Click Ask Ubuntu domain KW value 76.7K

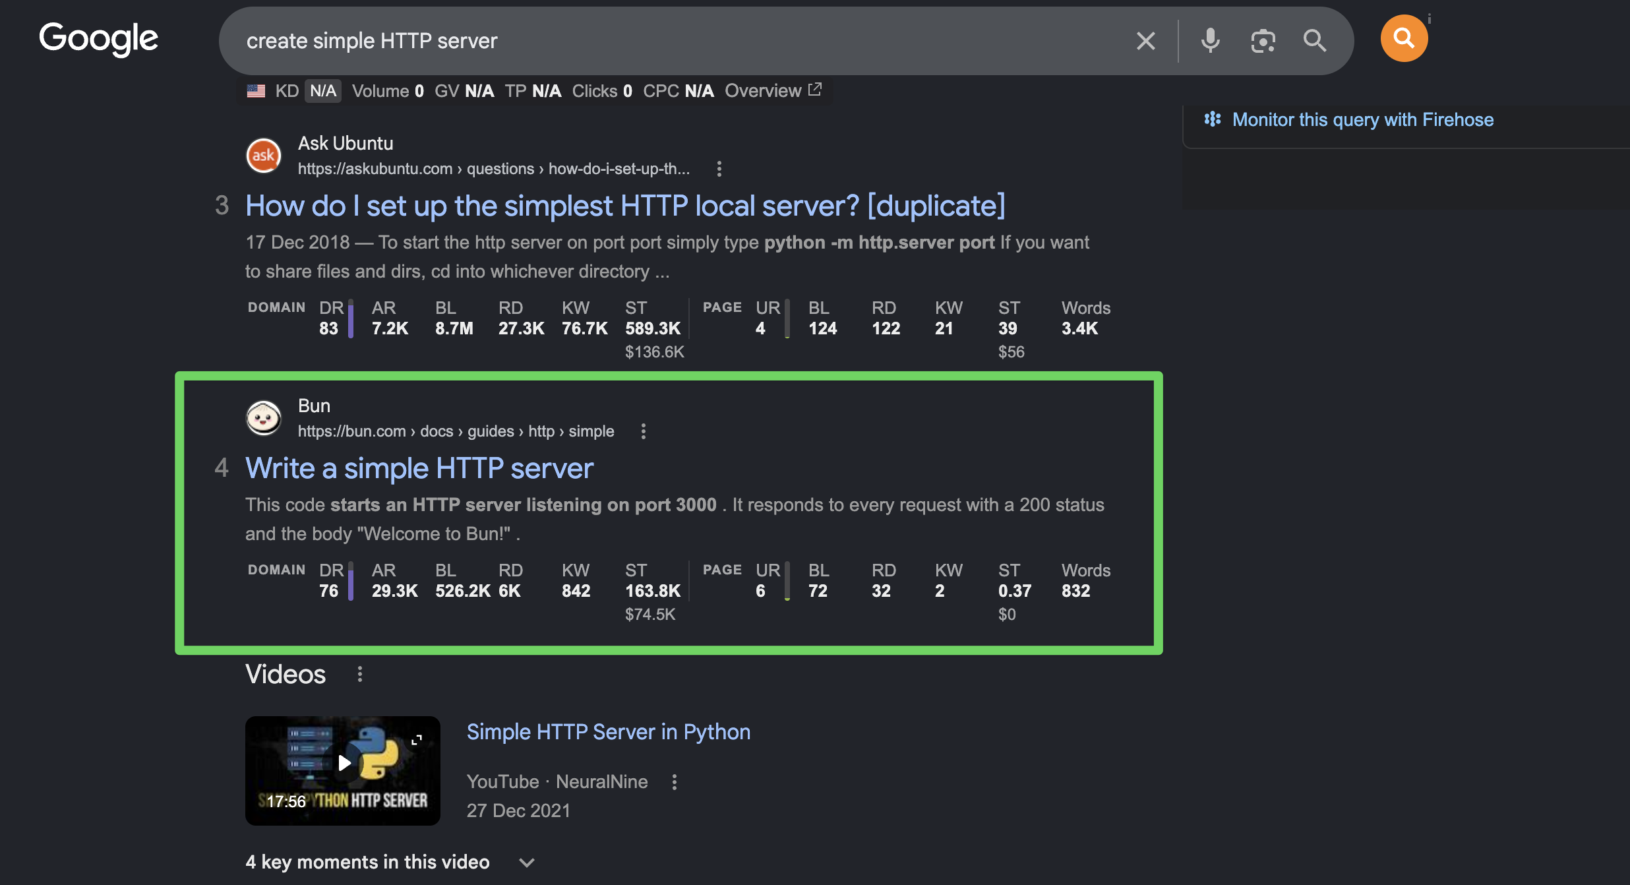tap(584, 328)
